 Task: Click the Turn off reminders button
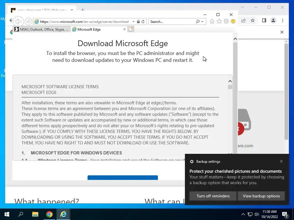pos(213,196)
